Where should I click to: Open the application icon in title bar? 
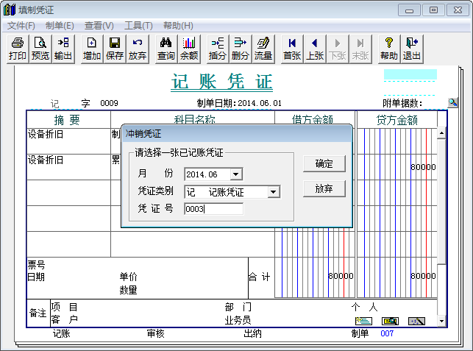click(10, 10)
